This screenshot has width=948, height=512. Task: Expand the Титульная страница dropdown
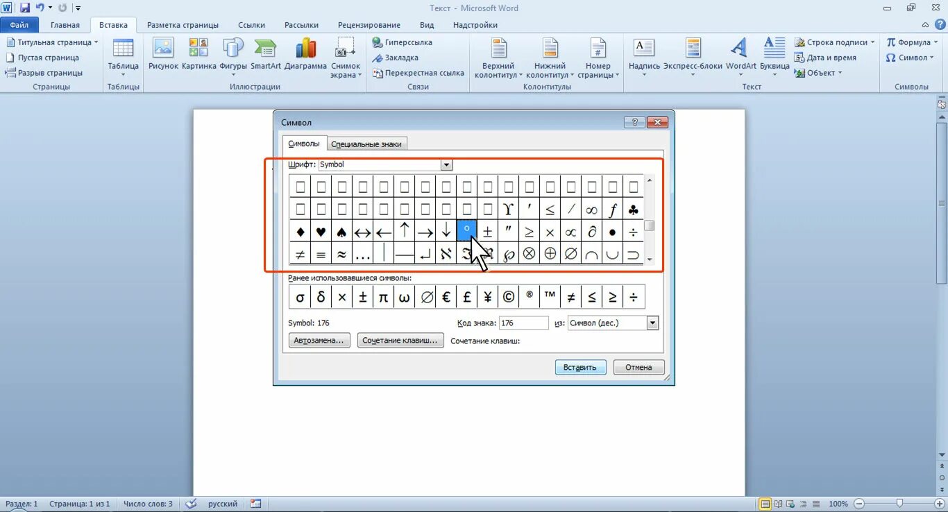96,42
